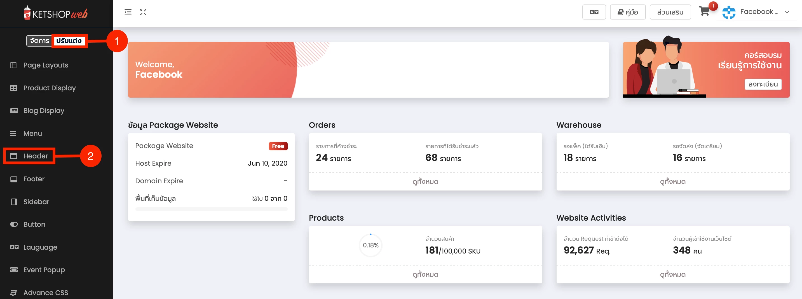The width and height of the screenshot is (802, 299).
Task: Expand the Facebook account dropdown arrow
Action: 787,12
